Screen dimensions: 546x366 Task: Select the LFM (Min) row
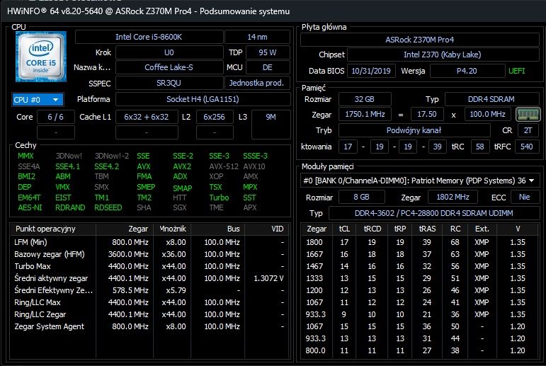pyautogui.click(x=149, y=242)
